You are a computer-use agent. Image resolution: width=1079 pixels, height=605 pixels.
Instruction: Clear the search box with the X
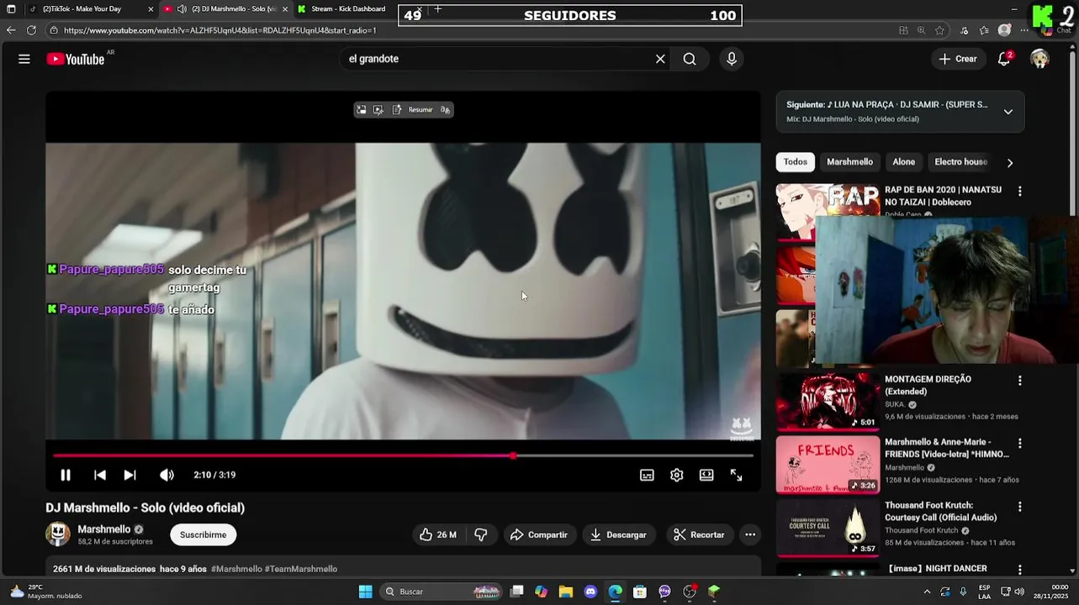660,59
